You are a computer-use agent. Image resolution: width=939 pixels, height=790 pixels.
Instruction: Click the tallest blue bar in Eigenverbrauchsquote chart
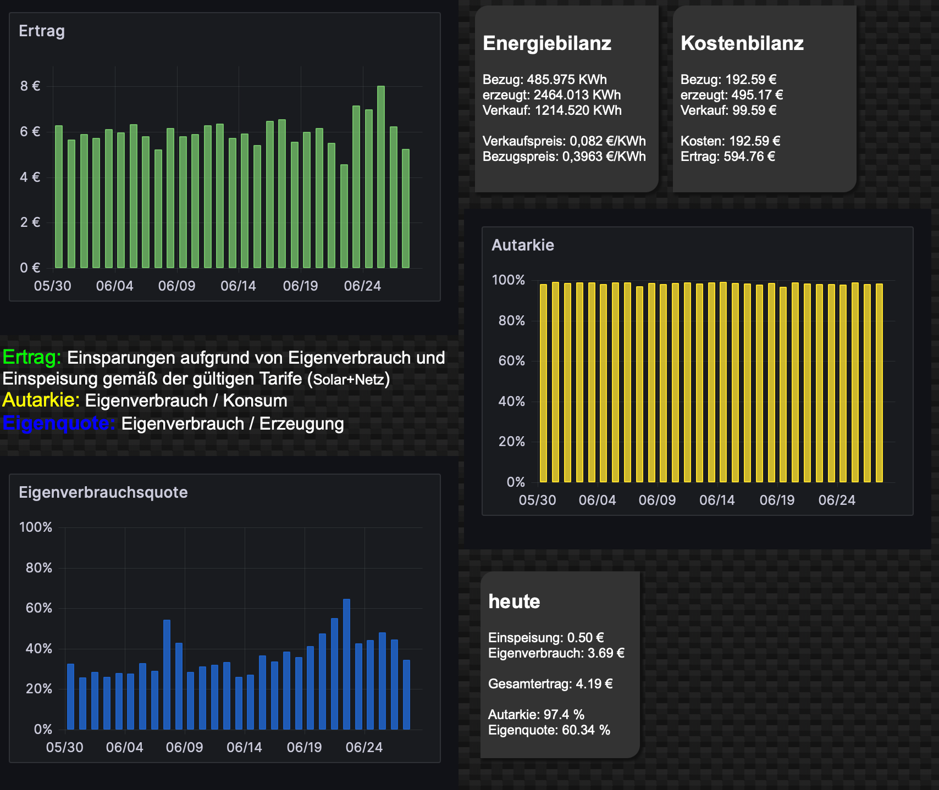tap(346, 664)
